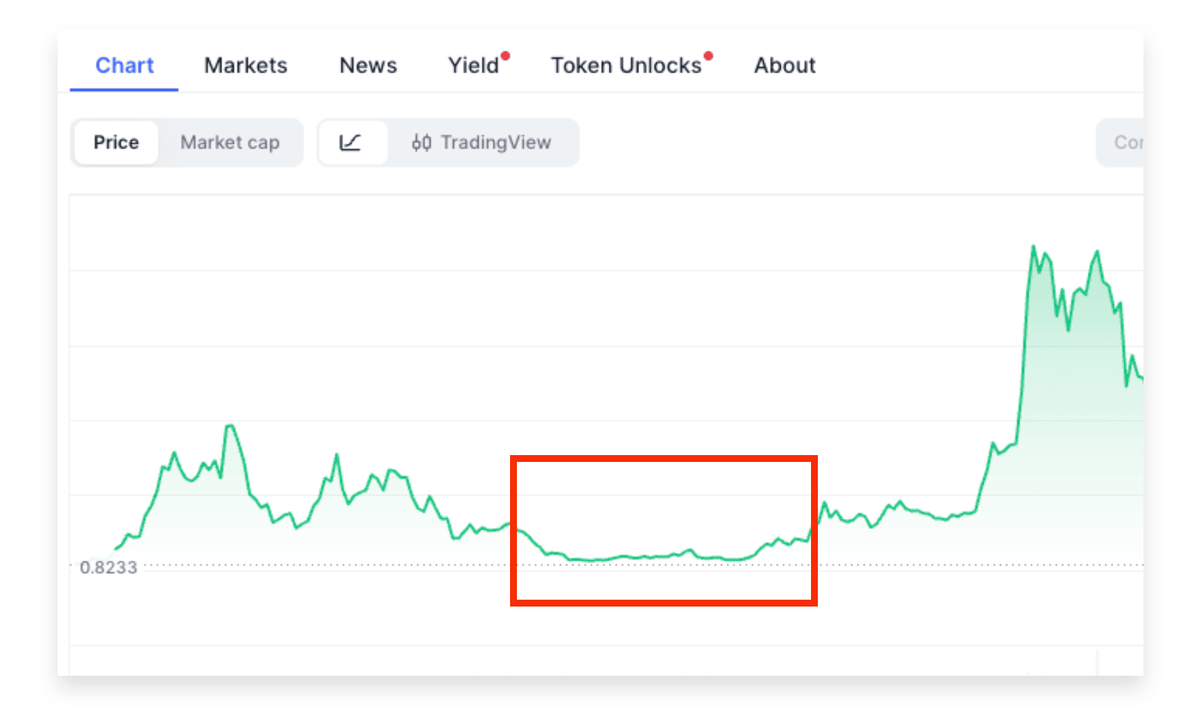This screenshot has width=1186, height=721.
Task: Open the Yield tab
Action: (x=474, y=65)
